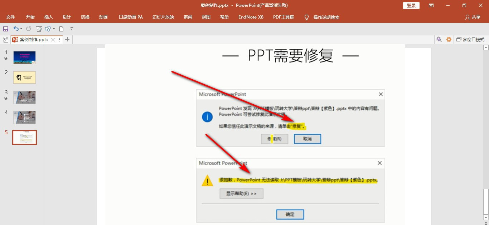Open the 共享 share option
Image resolution: width=489 pixels, height=225 pixels.
473,17
